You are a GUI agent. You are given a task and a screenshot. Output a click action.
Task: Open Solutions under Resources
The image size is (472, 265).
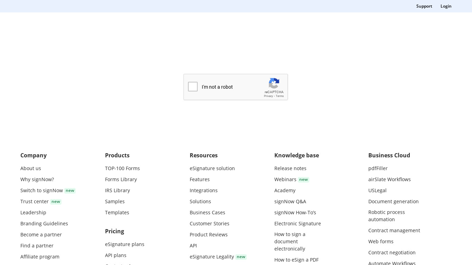pos(200,202)
